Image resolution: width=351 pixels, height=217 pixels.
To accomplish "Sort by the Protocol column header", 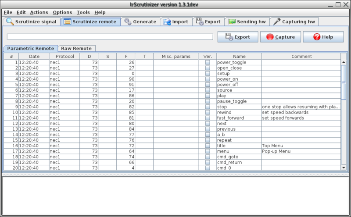I will coord(61,57).
